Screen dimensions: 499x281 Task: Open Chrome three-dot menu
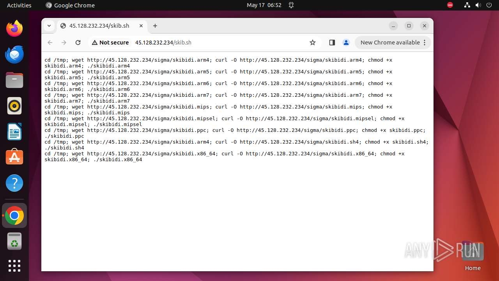click(x=425, y=43)
